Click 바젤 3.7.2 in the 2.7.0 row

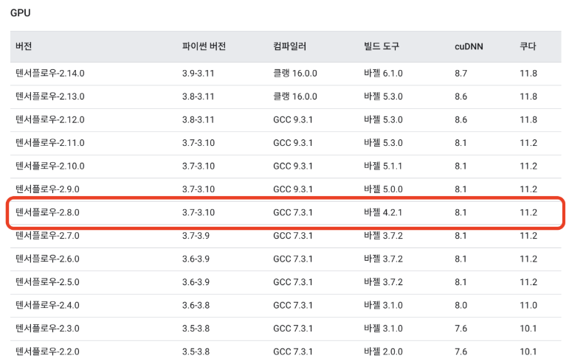(x=383, y=235)
